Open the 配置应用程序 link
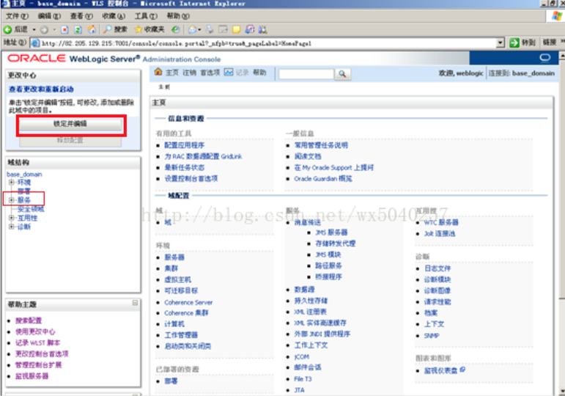 tap(184, 145)
